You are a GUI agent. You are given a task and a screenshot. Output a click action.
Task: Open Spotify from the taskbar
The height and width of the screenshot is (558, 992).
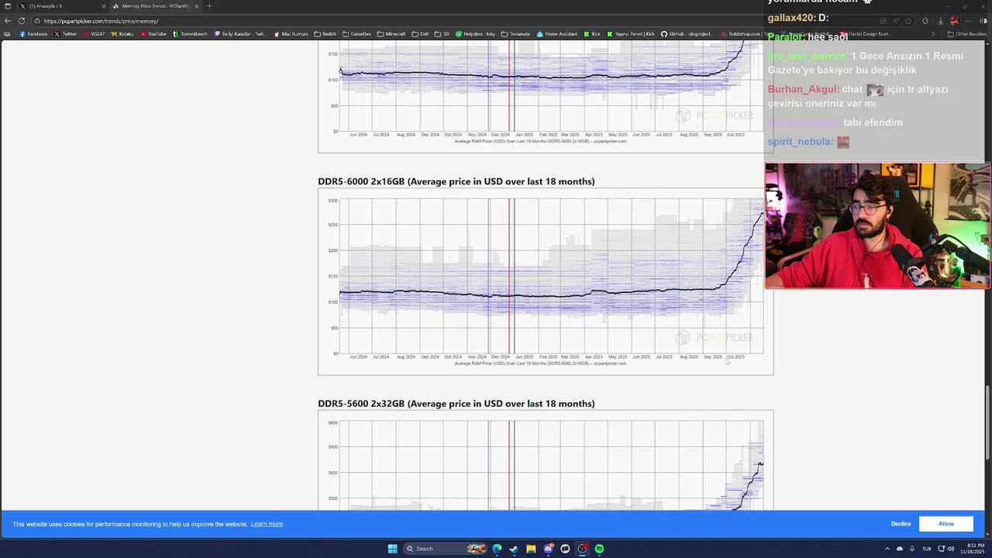click(x=599, y=549)
